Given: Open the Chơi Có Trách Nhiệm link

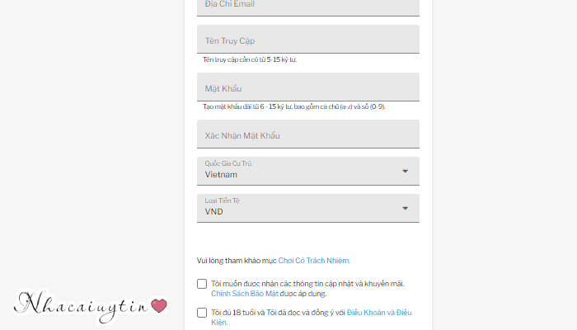Looking at the screenshot, I should pyautogui.click(x=314, y=261).
